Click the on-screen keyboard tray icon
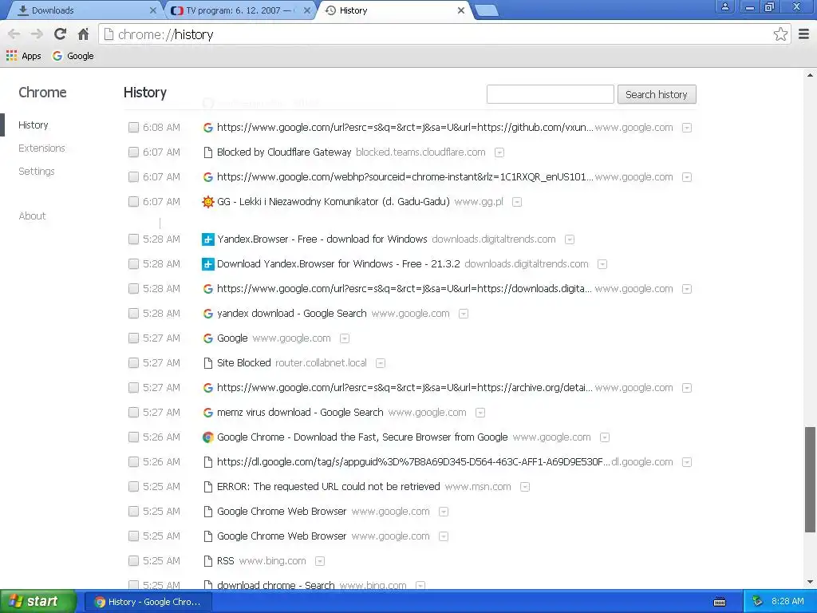 tap(720, 602)
